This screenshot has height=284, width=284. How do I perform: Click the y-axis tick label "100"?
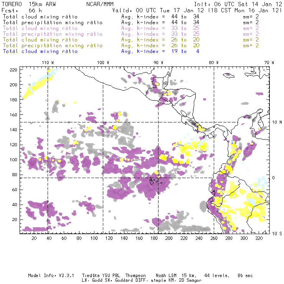pos(13,160)
